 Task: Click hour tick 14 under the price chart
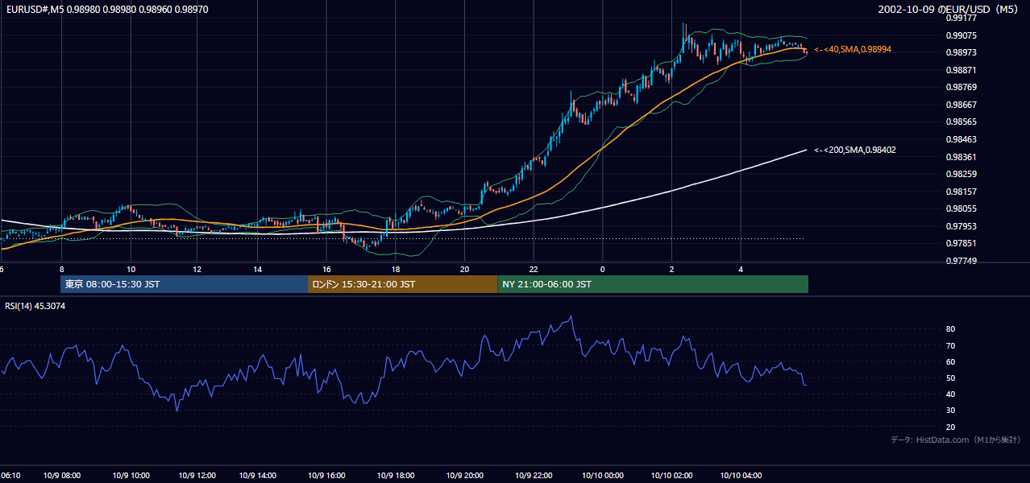[257, 269]
